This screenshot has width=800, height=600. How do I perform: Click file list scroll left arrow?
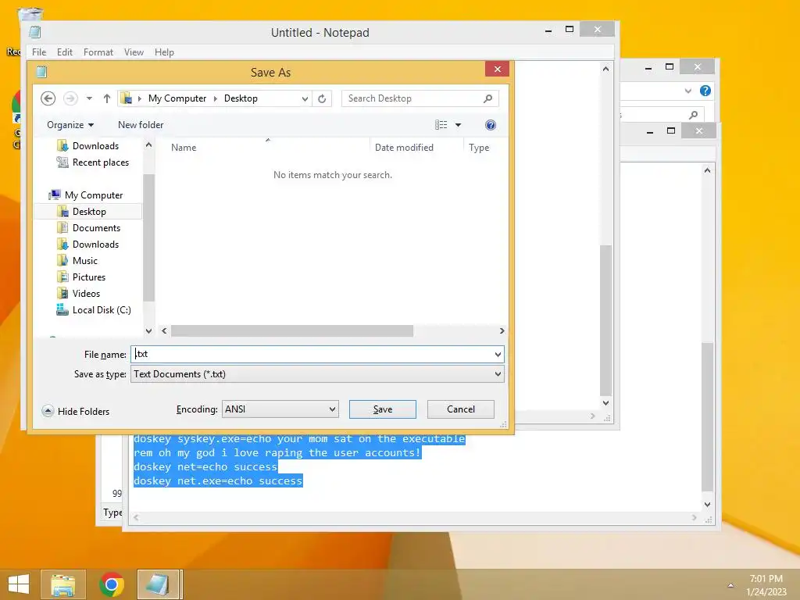(164, 330)
